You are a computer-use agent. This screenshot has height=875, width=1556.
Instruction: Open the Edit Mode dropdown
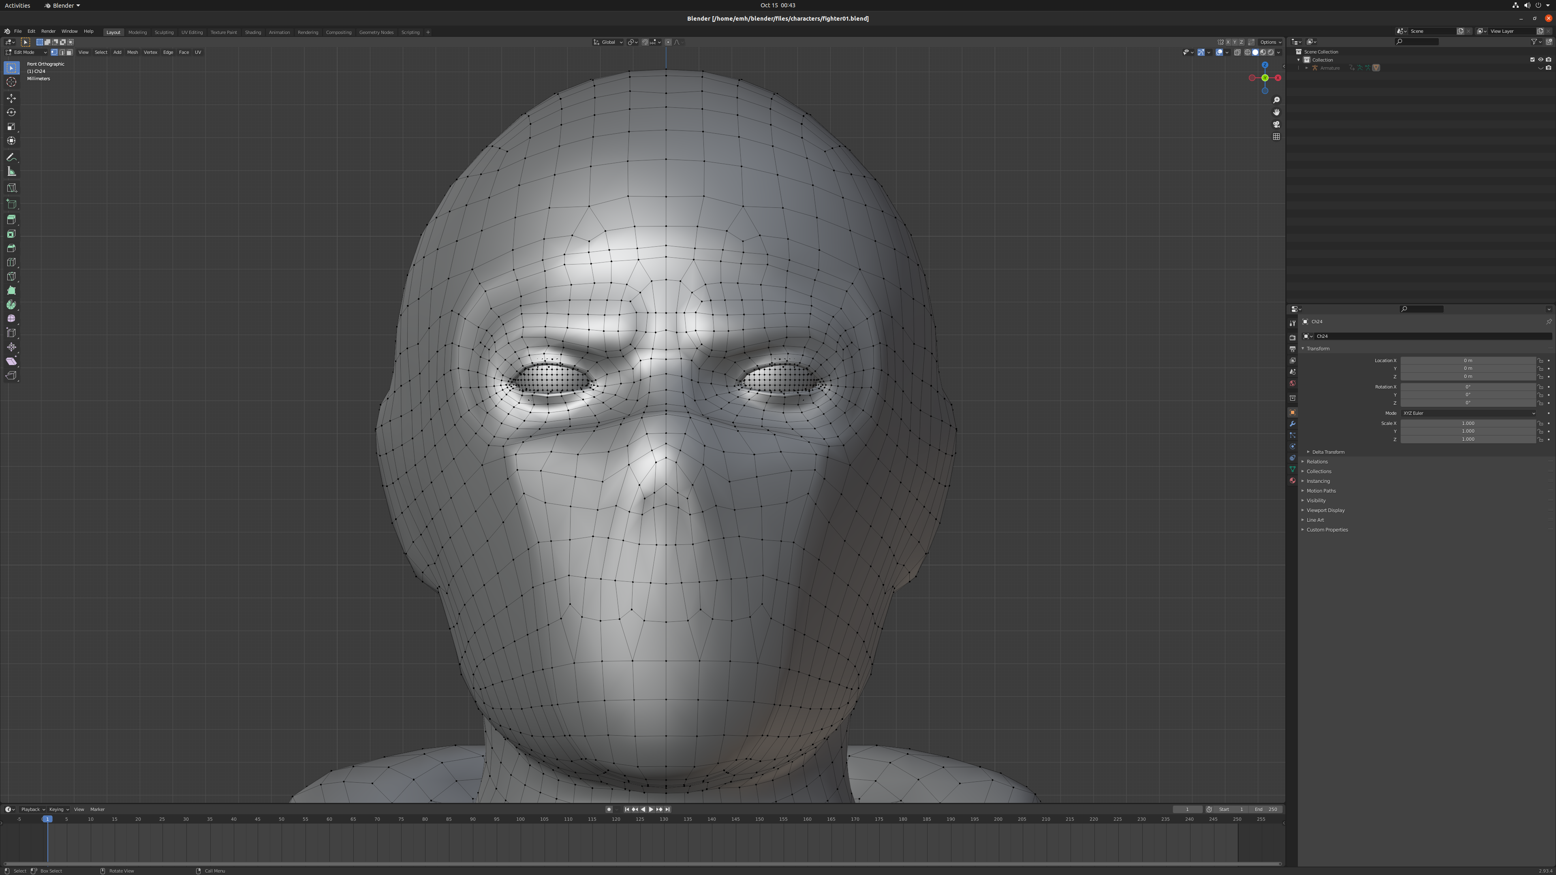coord(26,53)
